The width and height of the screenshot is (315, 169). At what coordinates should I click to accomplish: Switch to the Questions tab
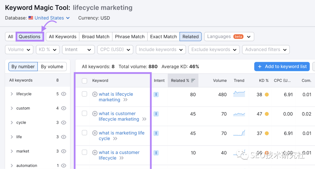pyautogui.click(x=29, y=36)
